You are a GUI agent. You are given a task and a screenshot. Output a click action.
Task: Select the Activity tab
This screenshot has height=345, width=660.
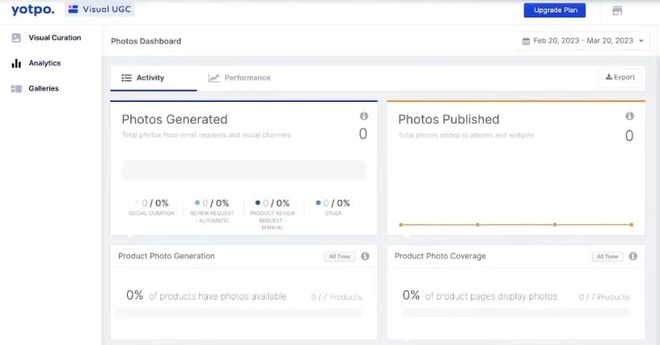pos(143,78)
